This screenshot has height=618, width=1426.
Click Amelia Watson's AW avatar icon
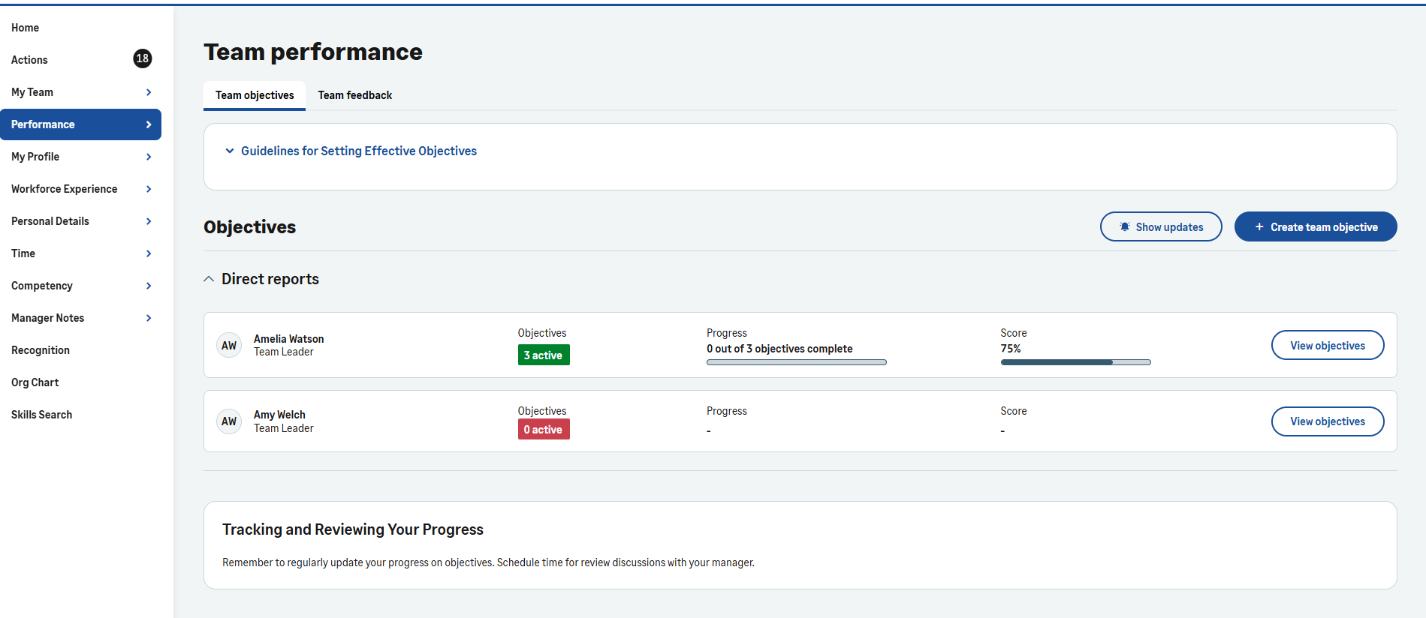pos(229,346)
